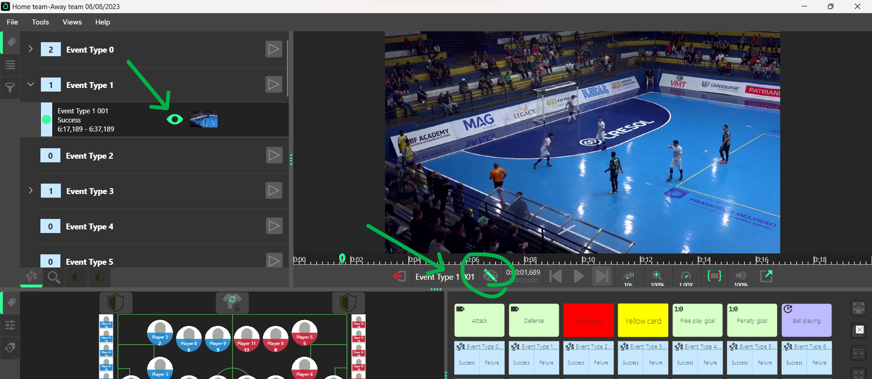Mark Event Type 3 as Success
This screenshot has width=872, height=379.
tap(630, 363)
